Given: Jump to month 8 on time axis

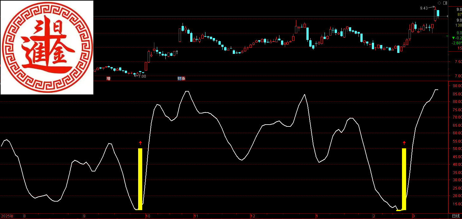Looking at the screenshot, I should 24,216.
